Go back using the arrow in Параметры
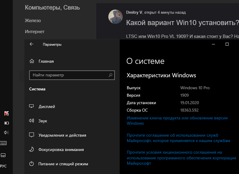239x174 pixels. tap(32, 44)
